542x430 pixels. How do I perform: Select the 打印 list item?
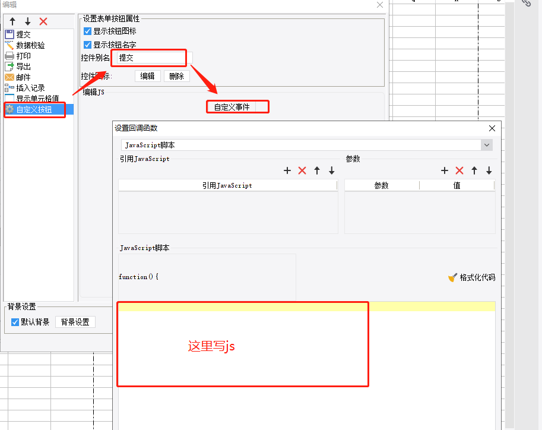(24, 56)
